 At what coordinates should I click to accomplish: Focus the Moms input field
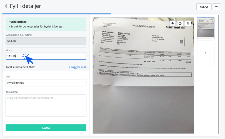coord(46,56)
